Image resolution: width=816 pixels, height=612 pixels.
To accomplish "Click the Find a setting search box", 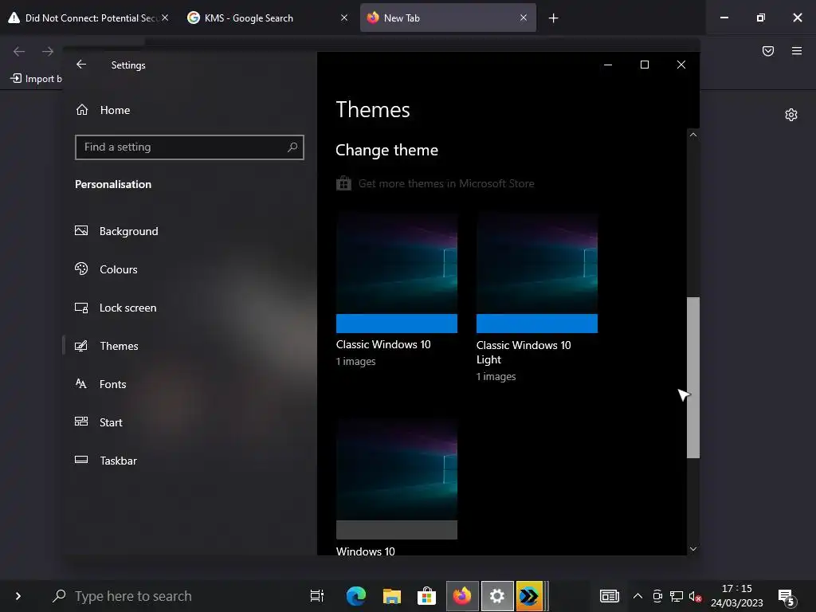I will pyautogui.click(x=190, y=147).
